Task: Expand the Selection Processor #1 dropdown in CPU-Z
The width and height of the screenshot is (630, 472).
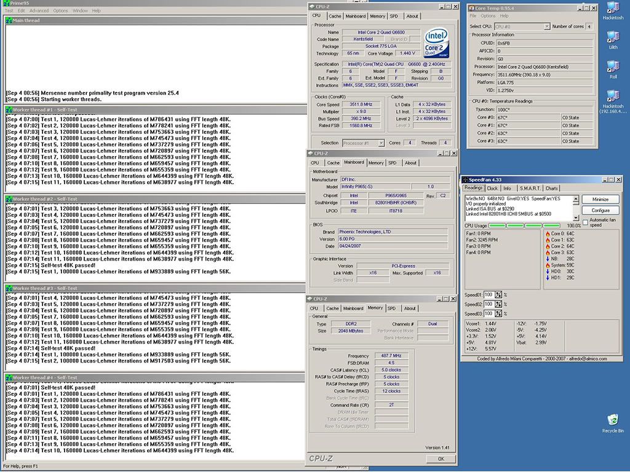Action: 381,143
